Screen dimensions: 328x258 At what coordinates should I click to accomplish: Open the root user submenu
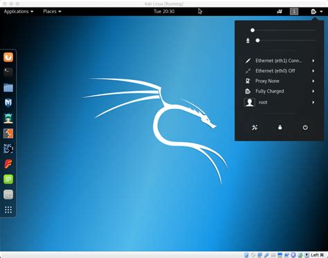click(x=280, y=102)
